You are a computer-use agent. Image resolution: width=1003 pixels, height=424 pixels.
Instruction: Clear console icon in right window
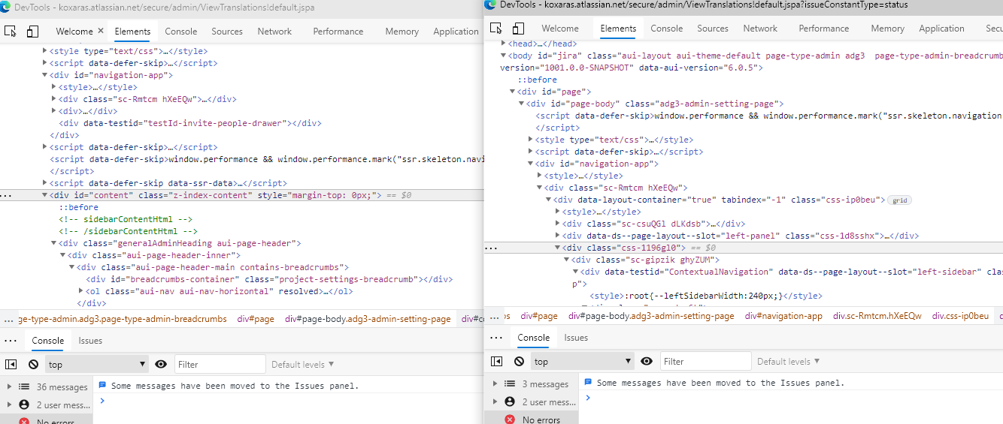point(519,361)
